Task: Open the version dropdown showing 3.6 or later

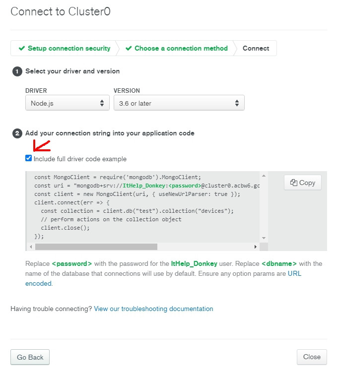Action: [179, 103]
